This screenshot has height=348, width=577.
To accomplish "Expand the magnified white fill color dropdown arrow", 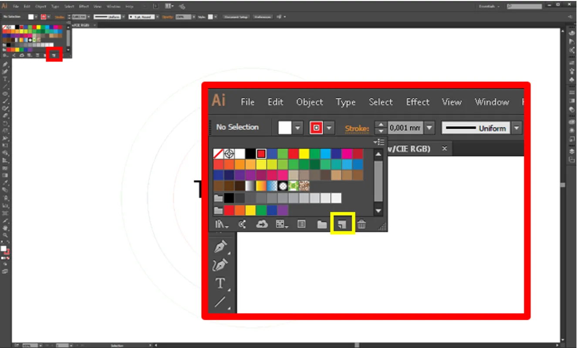I will point(298,128).
